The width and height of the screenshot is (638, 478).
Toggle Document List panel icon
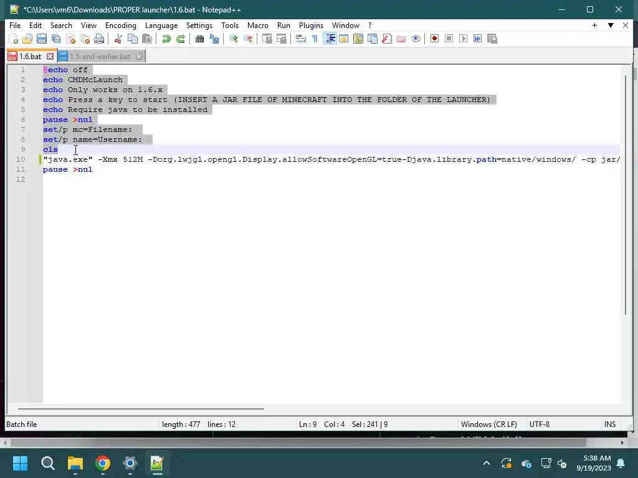373,39
